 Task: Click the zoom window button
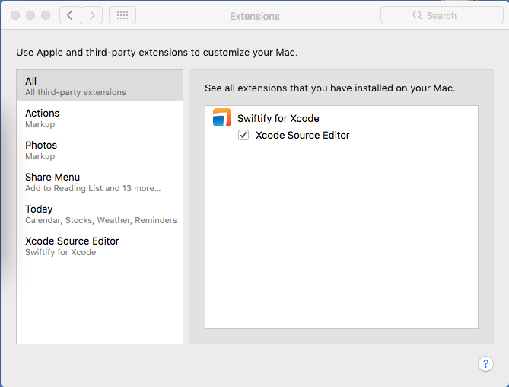click(46, 15)
